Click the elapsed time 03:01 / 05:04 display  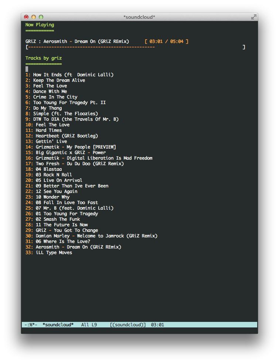pos(167,41)
